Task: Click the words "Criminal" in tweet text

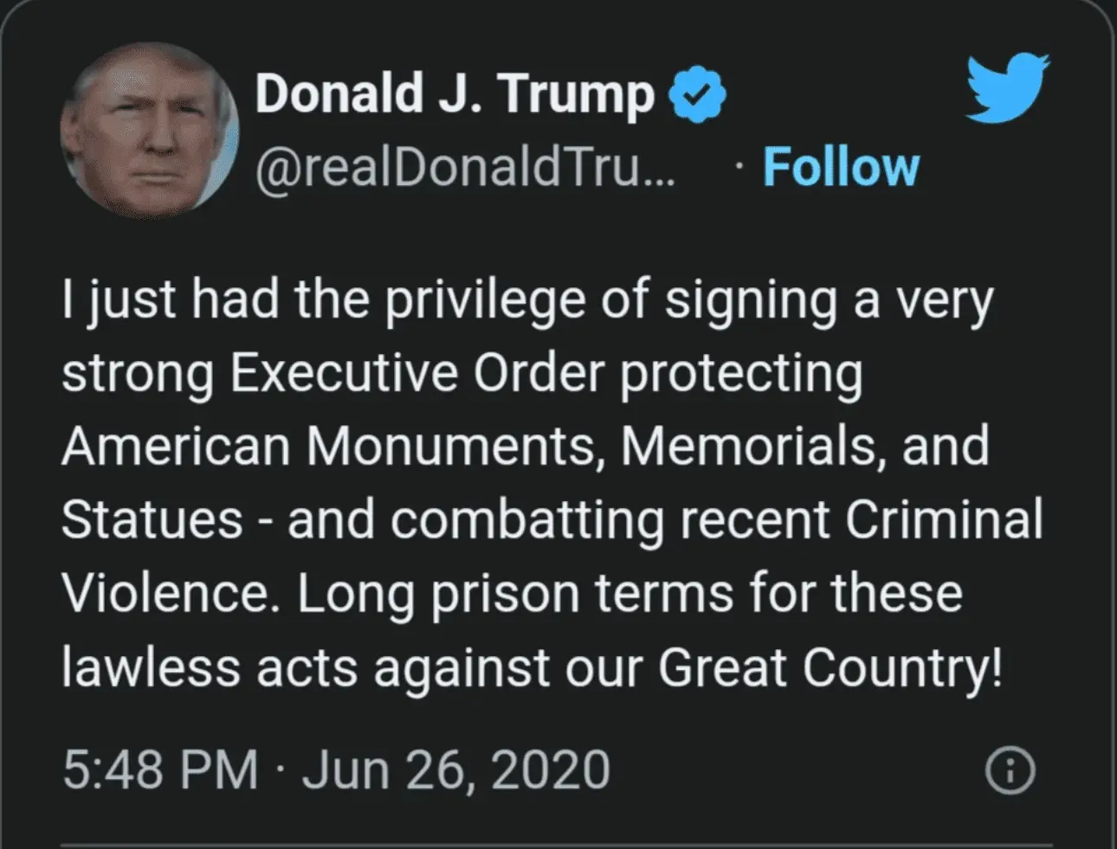Action: pyautogui.click(x=944, y=520)
